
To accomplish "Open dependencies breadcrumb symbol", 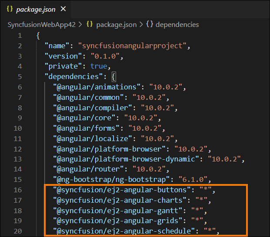I will tap(177, 25).
